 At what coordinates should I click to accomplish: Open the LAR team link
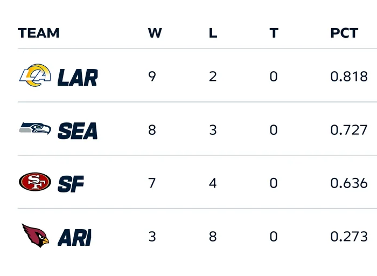[78, 77]
